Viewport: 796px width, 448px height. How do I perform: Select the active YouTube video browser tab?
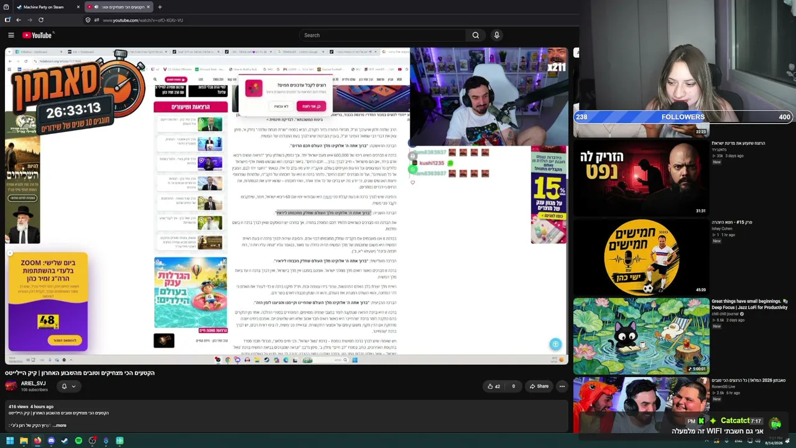(x=118, y=7)
